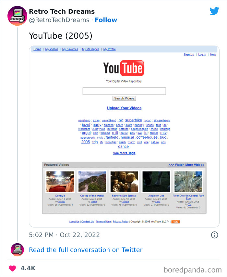Click the tweet info circle icon

point(215,235)
